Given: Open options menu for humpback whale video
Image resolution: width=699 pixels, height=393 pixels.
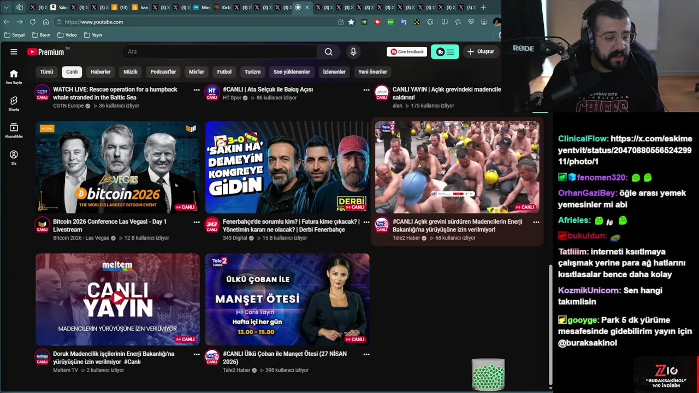Looking at the screenshot, I should 197,90.
